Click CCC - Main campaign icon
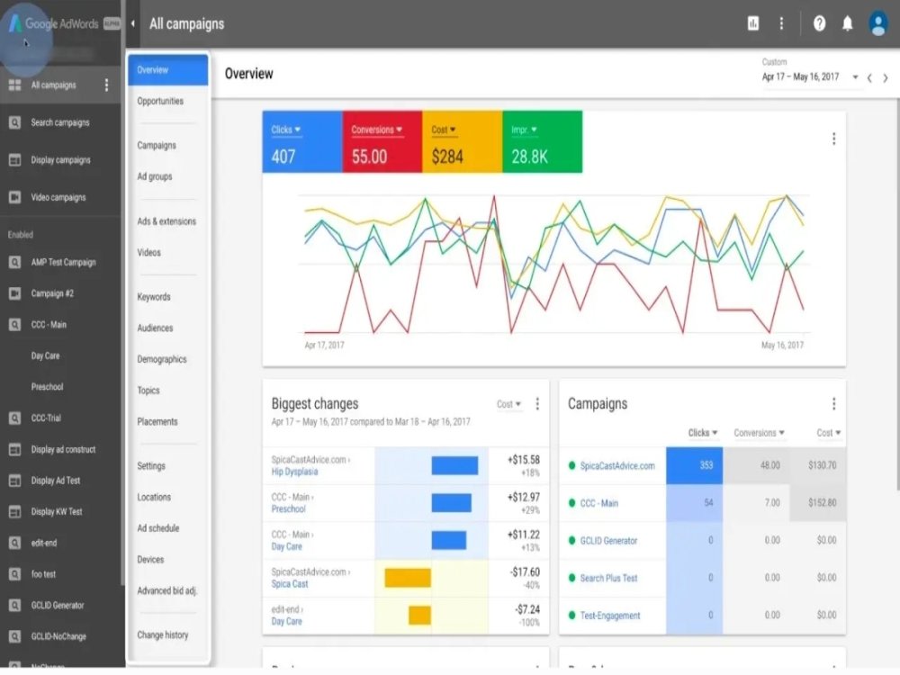 [15, 324]
